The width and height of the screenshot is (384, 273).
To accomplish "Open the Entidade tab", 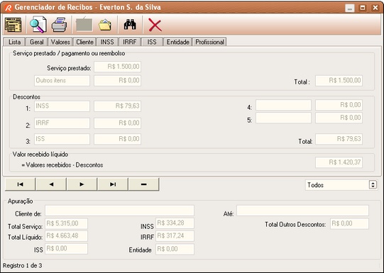I will coord(177,42).
